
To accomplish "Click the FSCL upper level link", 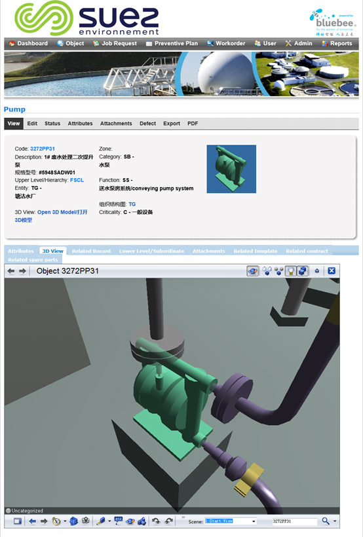I will [77, 180].
